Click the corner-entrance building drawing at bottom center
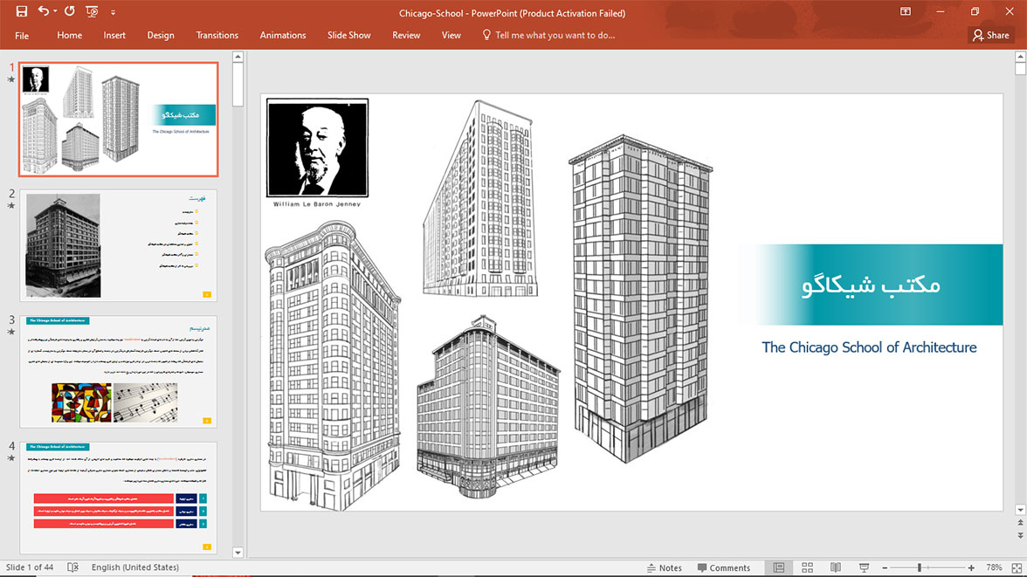 (x=488, y=406)
